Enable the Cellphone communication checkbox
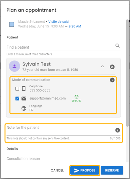 tap(17, 89)
